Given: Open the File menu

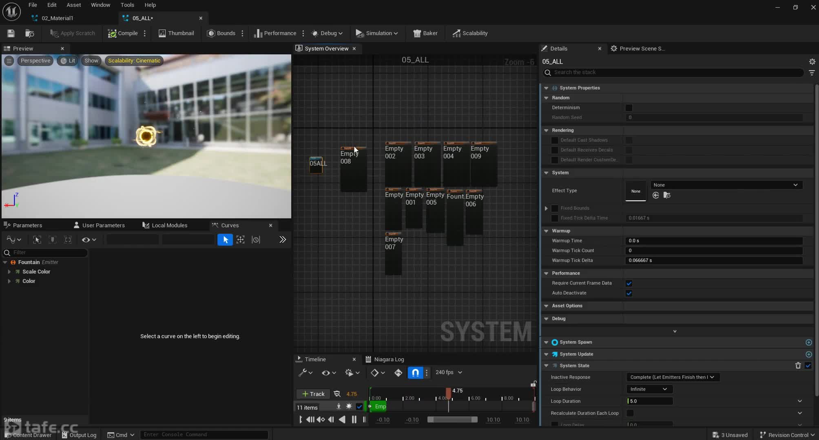Looking at the screenshot, I should [33, 5].
